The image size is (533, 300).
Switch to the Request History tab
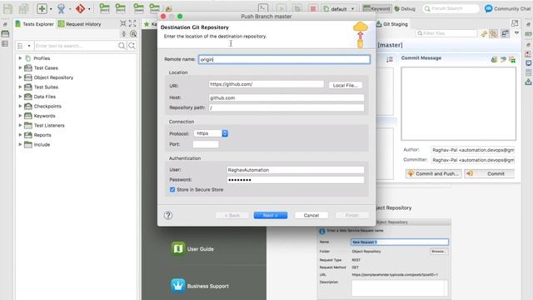(x=80, y=24)
